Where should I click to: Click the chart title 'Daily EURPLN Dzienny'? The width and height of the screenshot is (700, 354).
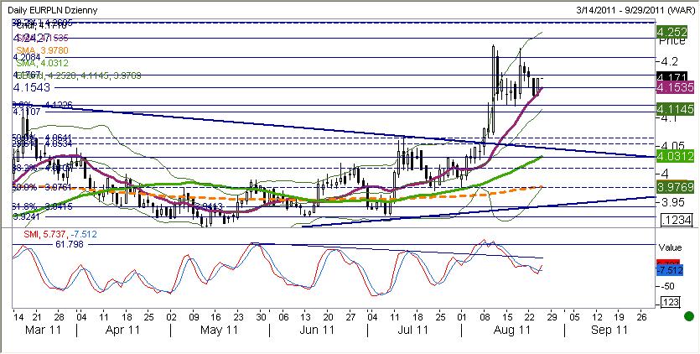[x=54, y=10]
